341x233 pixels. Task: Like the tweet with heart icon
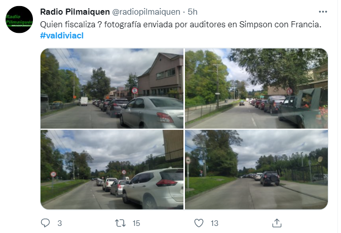click(x=199, y=223)
